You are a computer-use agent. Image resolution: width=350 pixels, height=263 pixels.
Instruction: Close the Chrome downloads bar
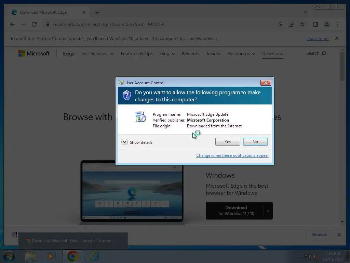tap(339, 235)
